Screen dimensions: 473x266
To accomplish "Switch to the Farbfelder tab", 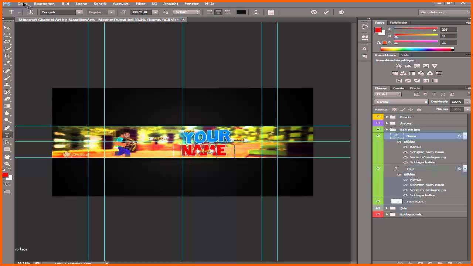I will coord(398,23).
